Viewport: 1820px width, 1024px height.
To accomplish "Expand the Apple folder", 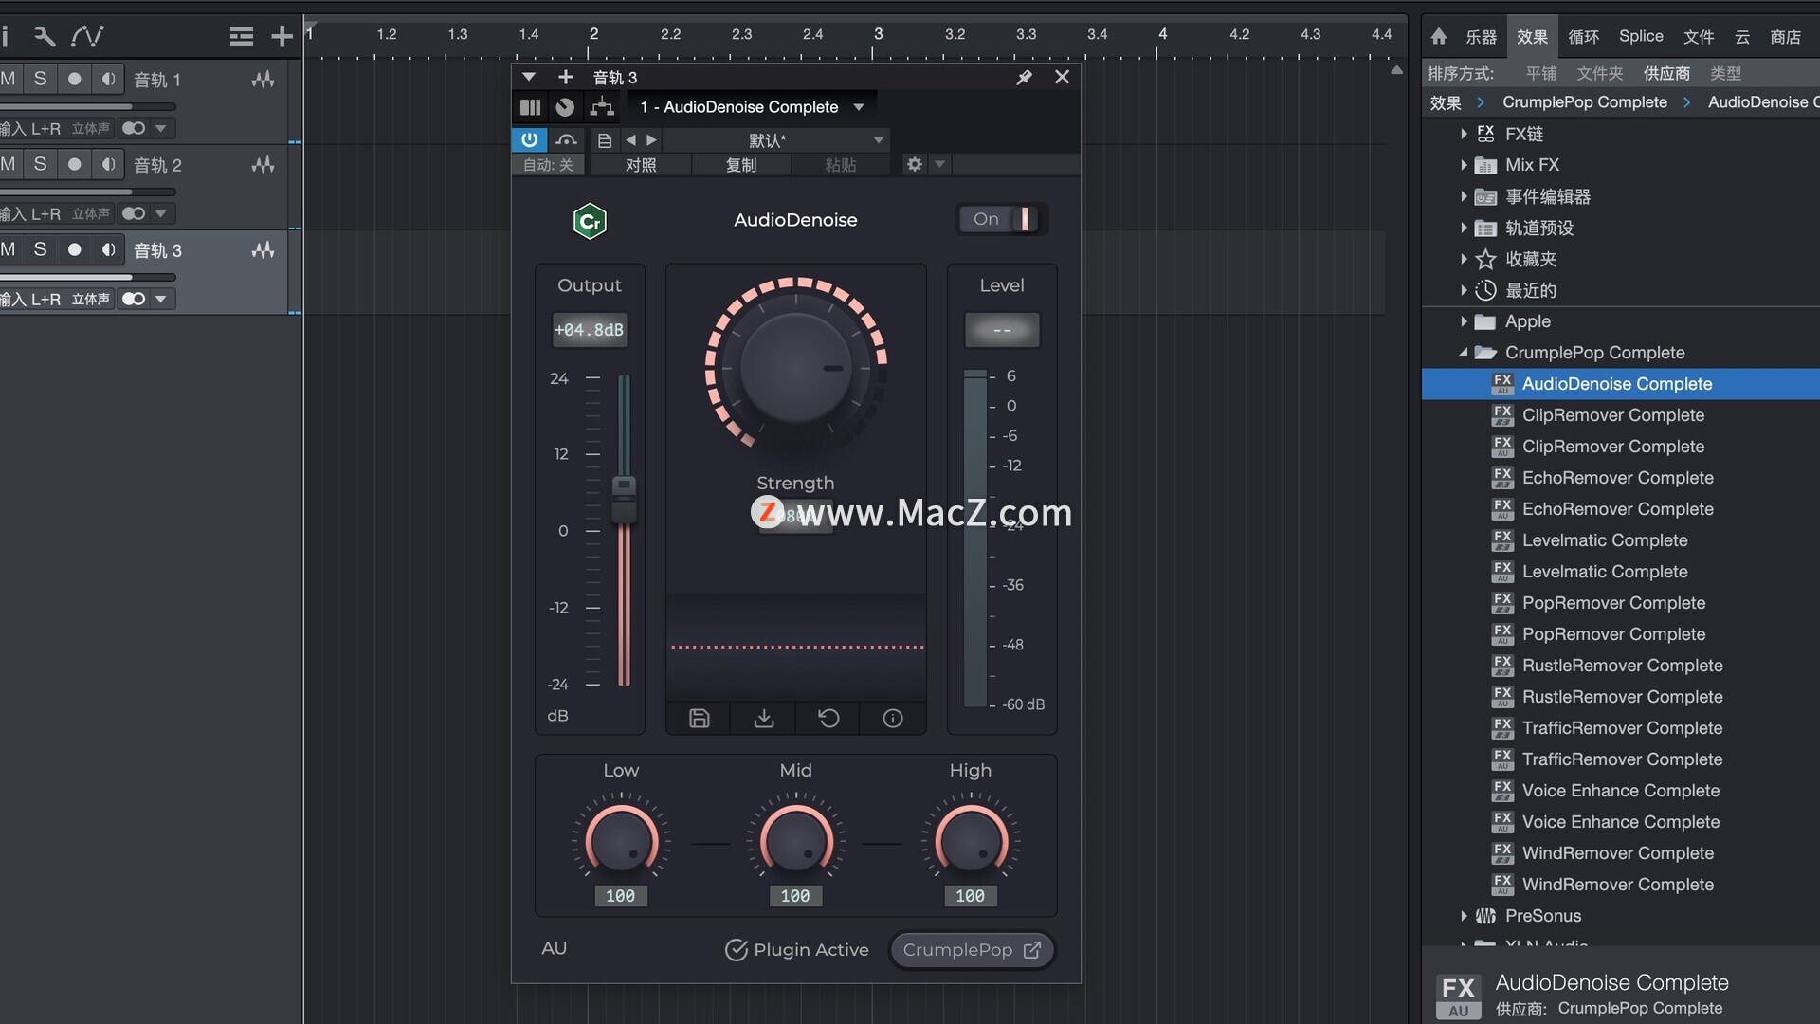I will pyautogui.click(x=1464, y=321).
